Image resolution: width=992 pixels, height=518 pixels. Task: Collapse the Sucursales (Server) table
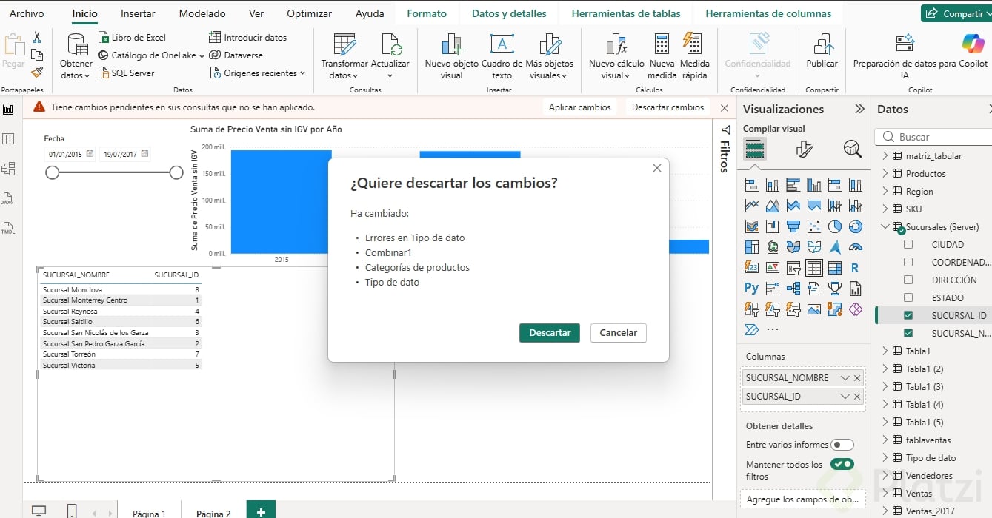tap(885, 226)
